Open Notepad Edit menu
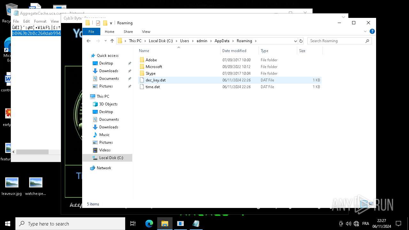Image resolution: width=409 pixels, height=230 pixels. tap(27, 21)
